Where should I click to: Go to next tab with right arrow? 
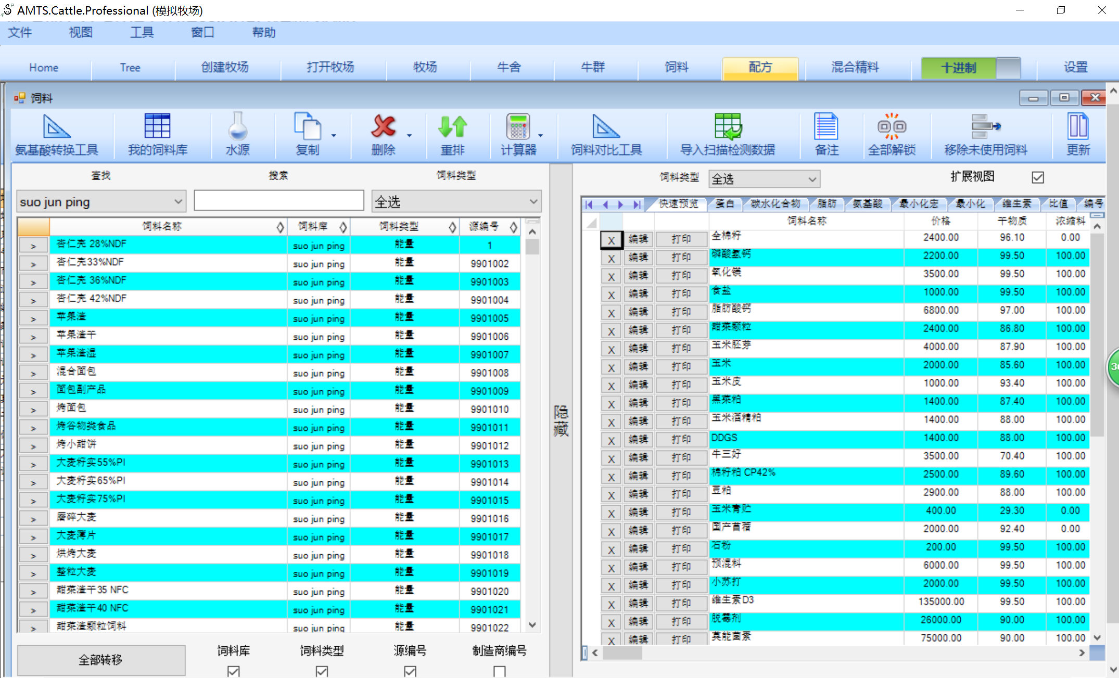pyautogui.click(x=620, y=204)
